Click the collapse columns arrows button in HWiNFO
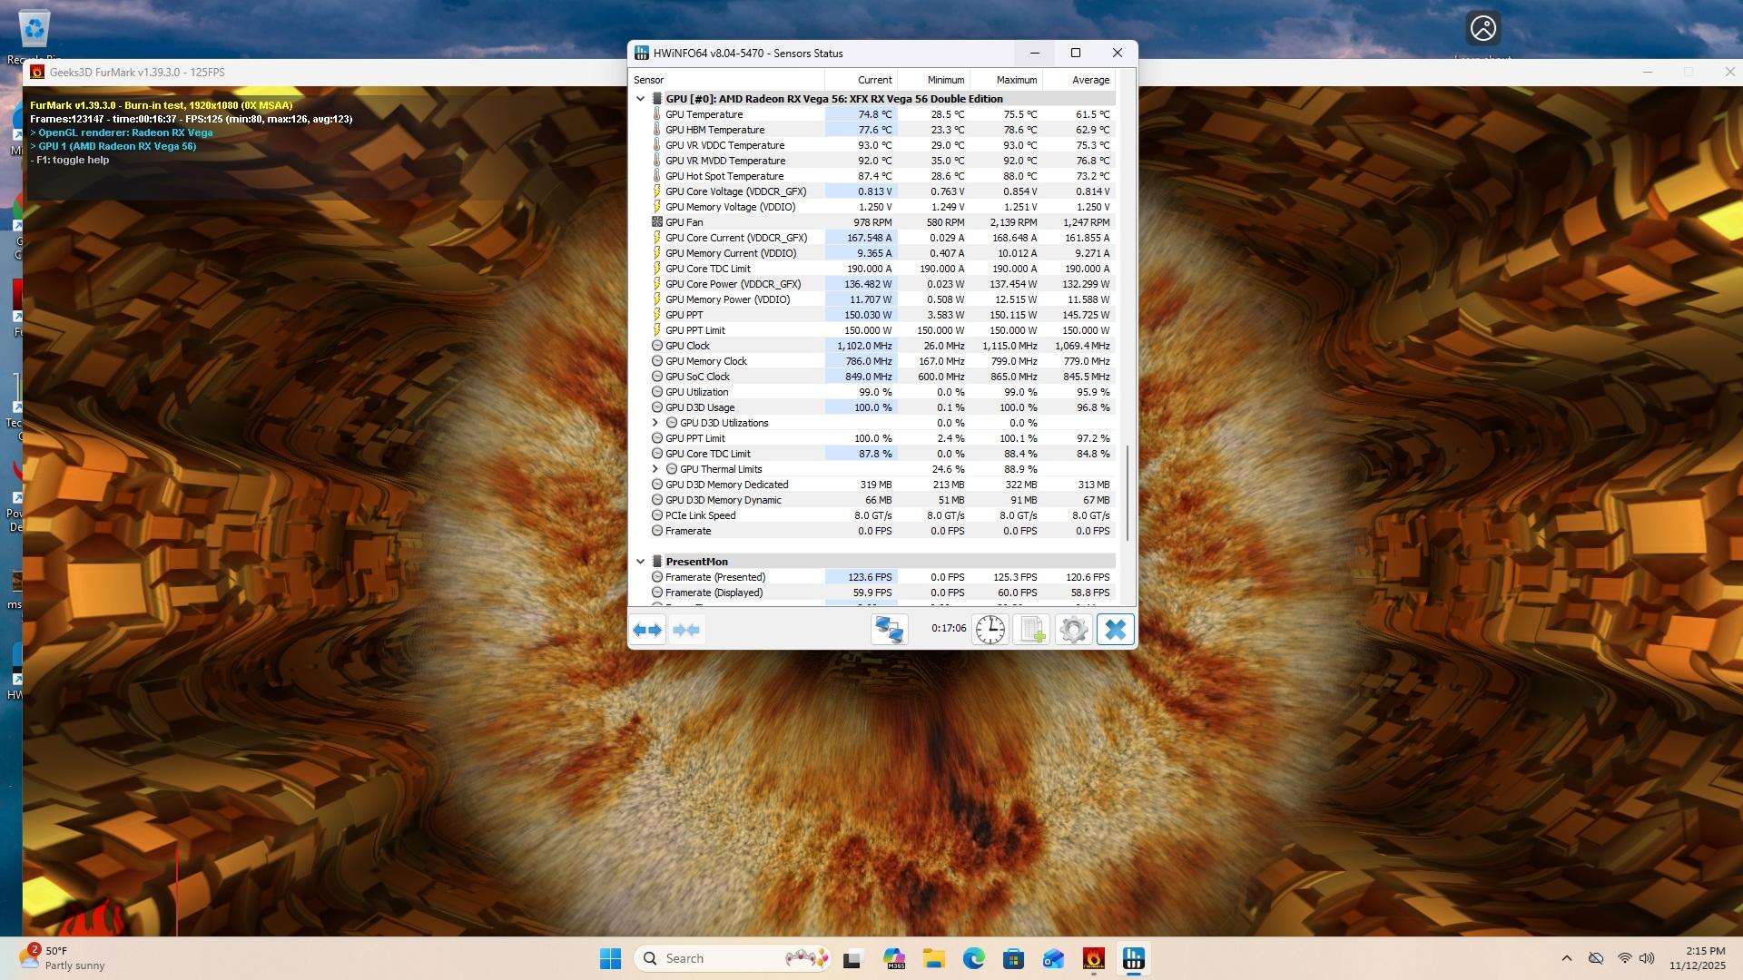Image resolution: width=1743 pixels, height=980 pixels. (686, 630)
